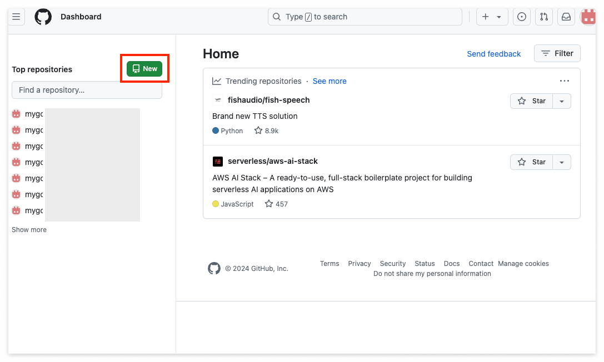604x362 pixels.
Task: Click the green New repository button
Action: (144, 69)
